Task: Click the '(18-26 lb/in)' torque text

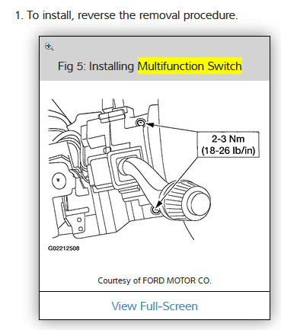Action: [x=228, y=150]
